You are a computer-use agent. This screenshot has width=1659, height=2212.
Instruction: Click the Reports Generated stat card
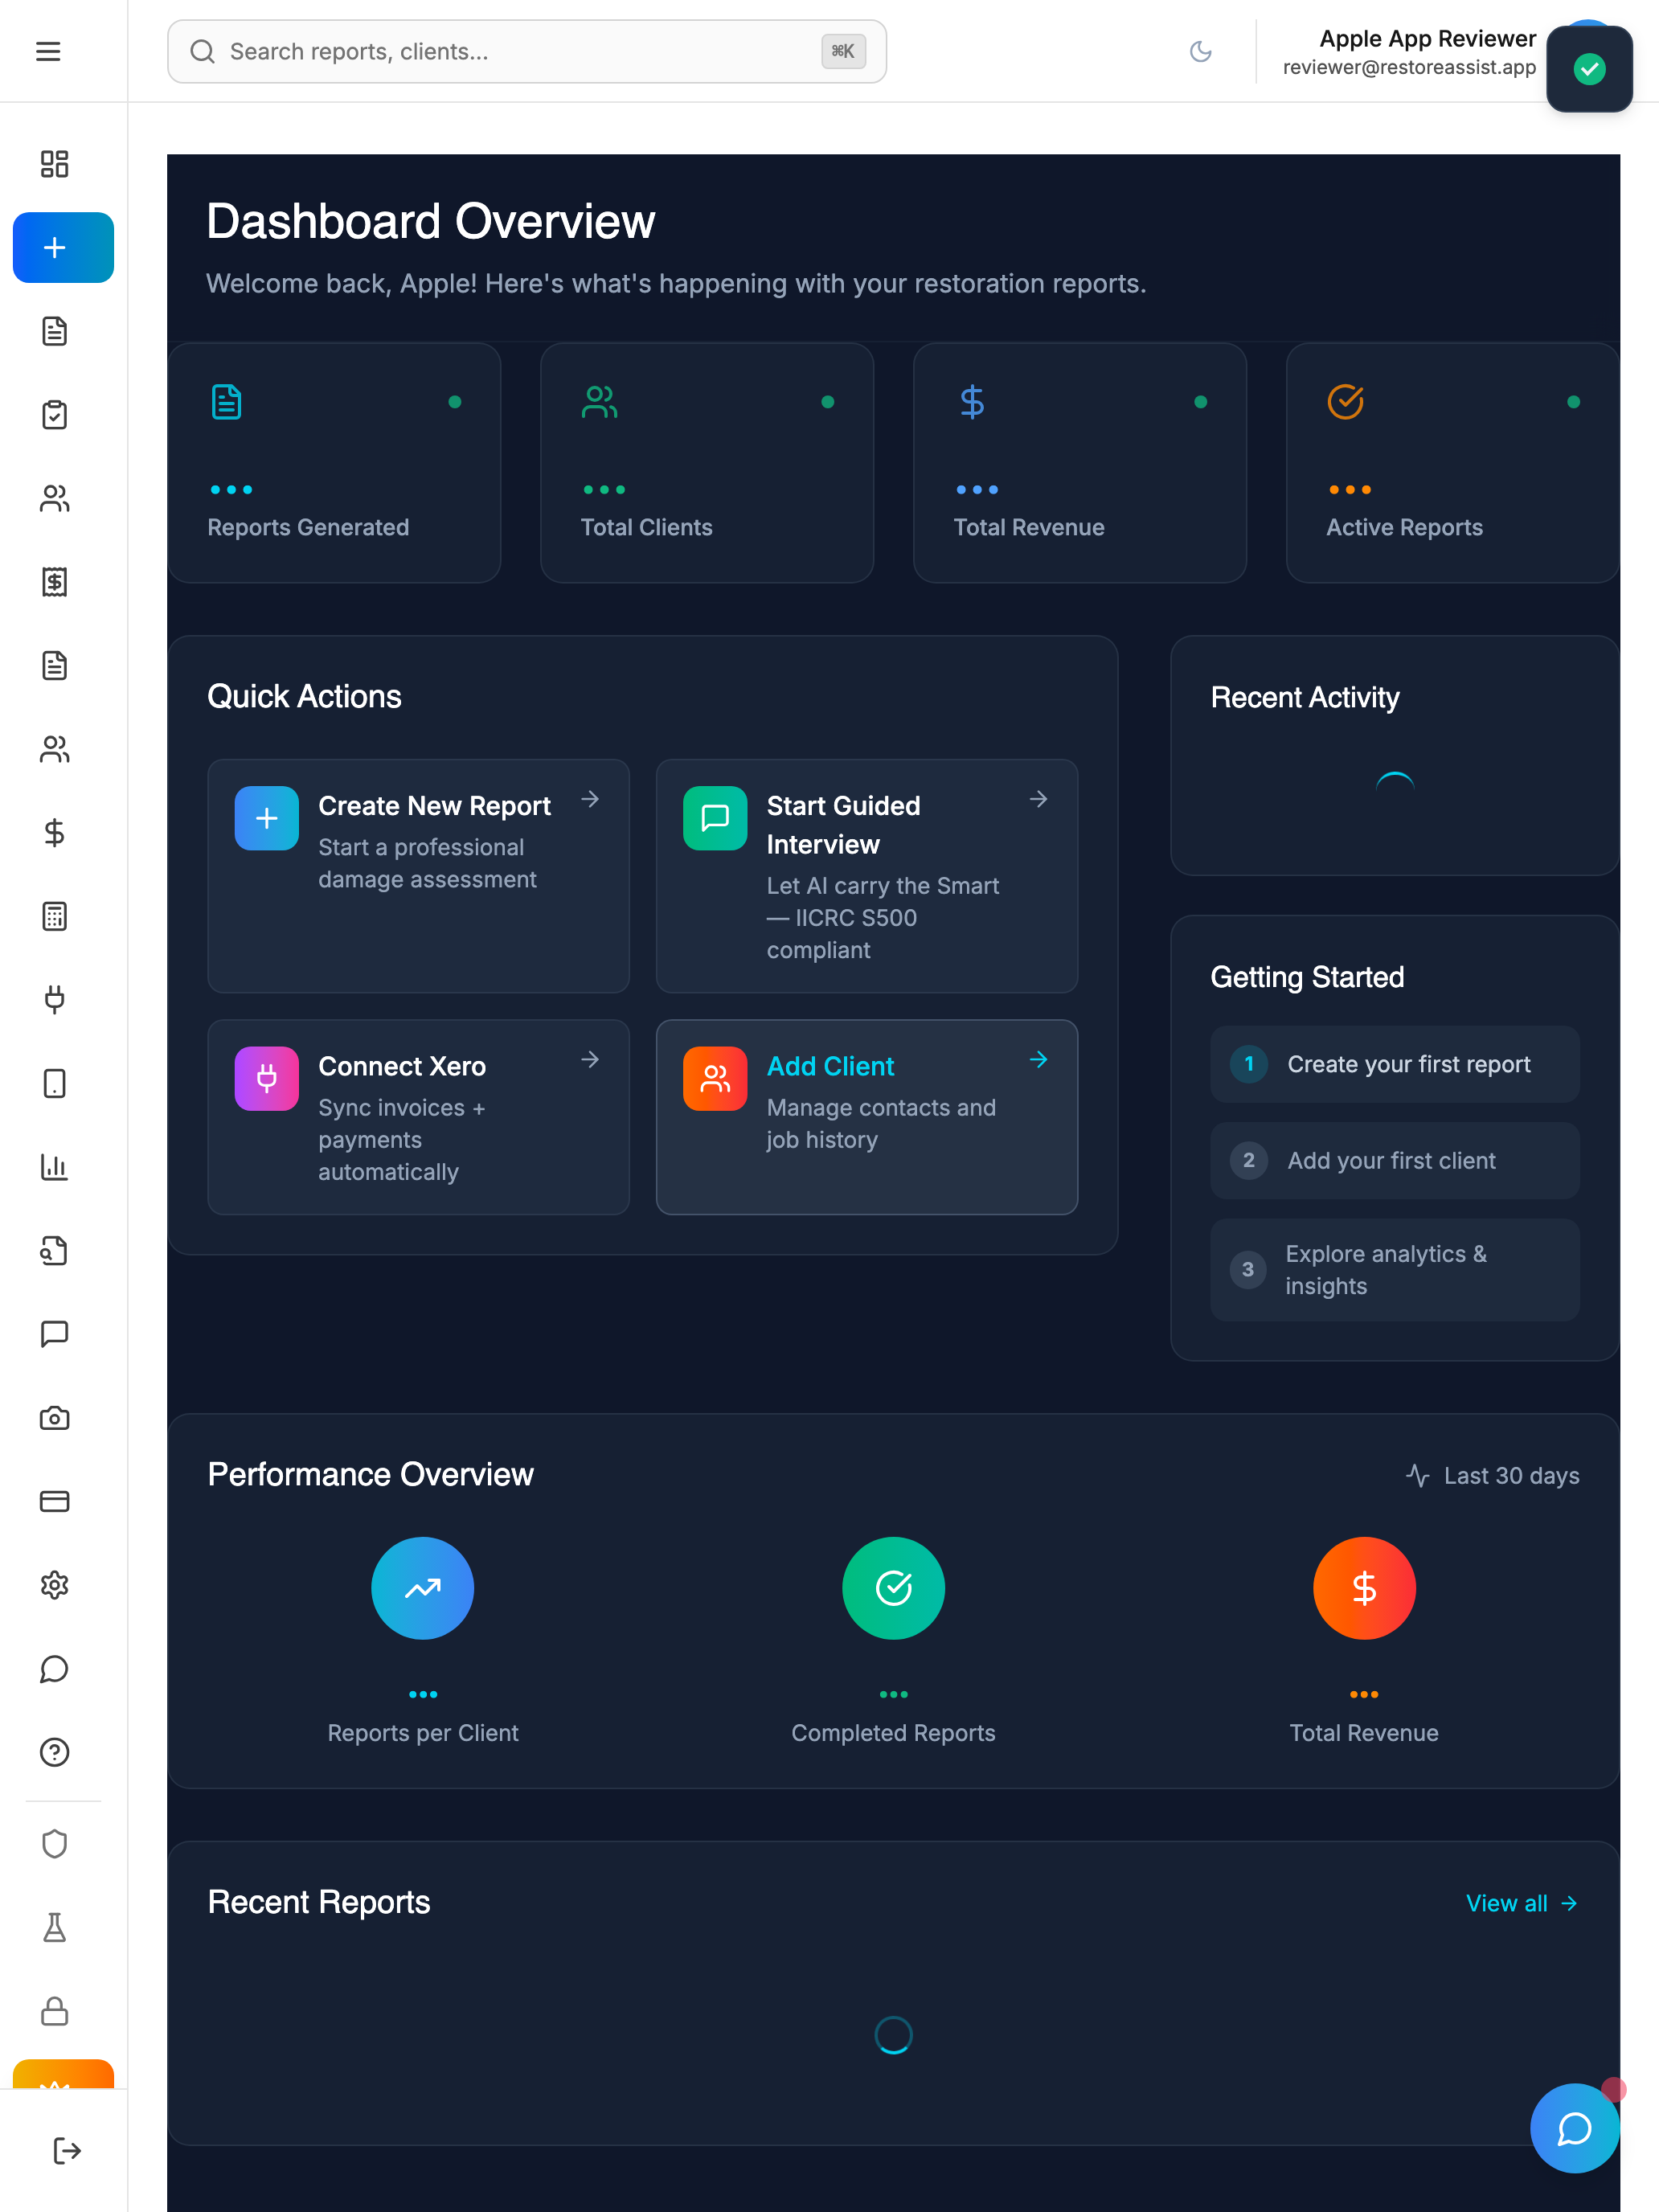(x=334, y=463)
